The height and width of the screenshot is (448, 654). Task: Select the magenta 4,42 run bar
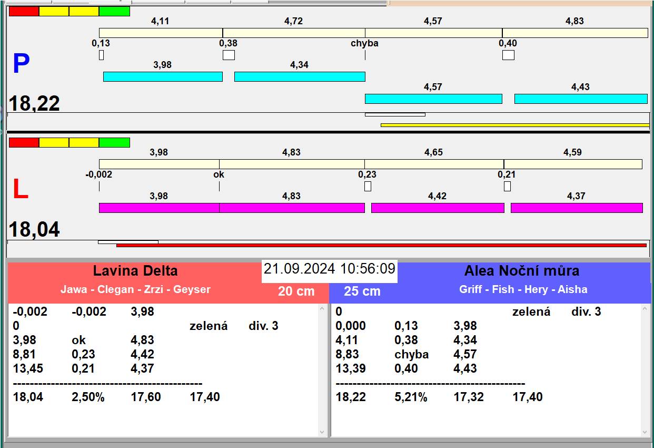click(438, 208)
